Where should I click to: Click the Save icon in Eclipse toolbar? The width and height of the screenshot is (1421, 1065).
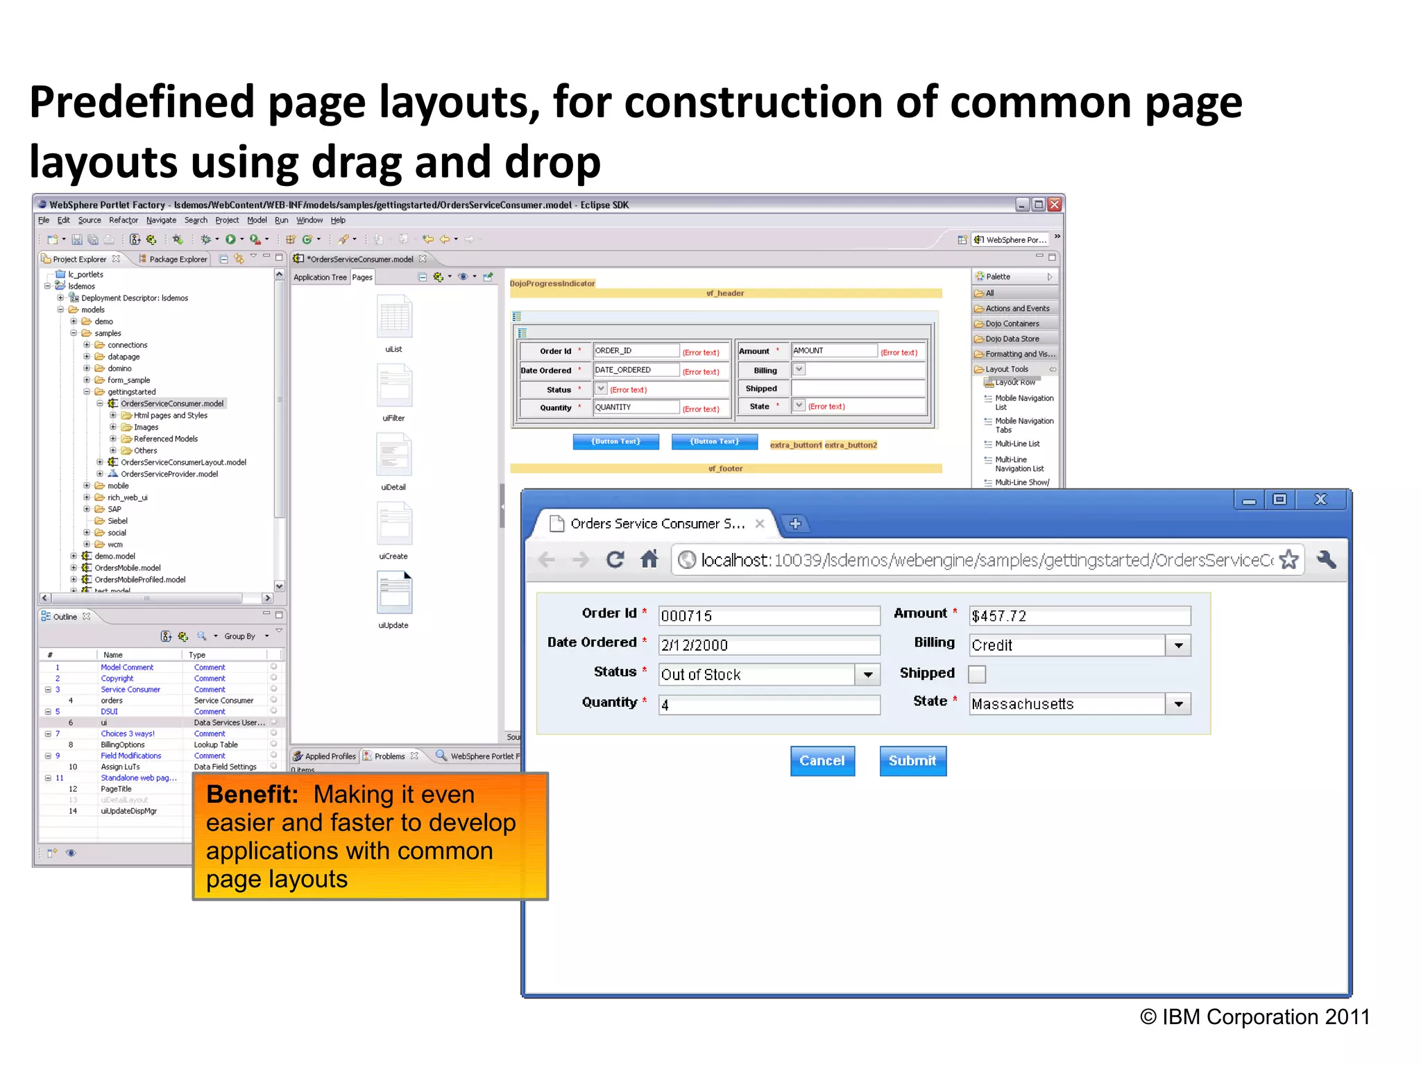pos(77,239)
